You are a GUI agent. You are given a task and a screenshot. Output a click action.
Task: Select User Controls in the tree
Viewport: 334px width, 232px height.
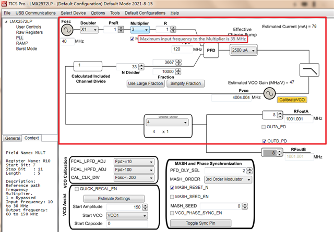[29, 27]
